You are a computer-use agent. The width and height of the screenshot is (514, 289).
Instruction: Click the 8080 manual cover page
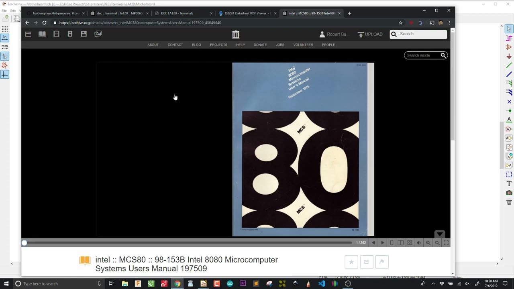pyautogui.click(x=300, y=149)
